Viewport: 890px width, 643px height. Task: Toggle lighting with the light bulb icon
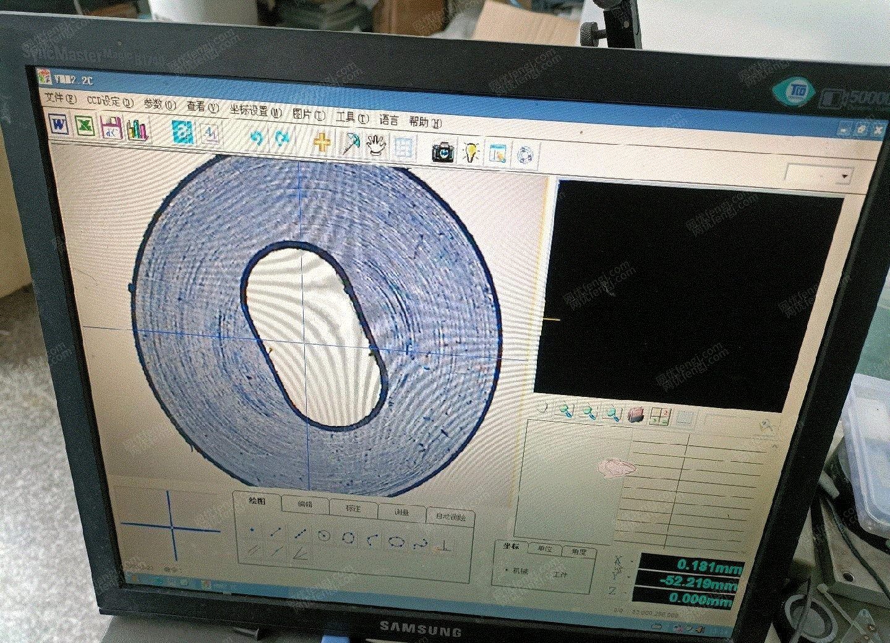click(x=471, y=152)
